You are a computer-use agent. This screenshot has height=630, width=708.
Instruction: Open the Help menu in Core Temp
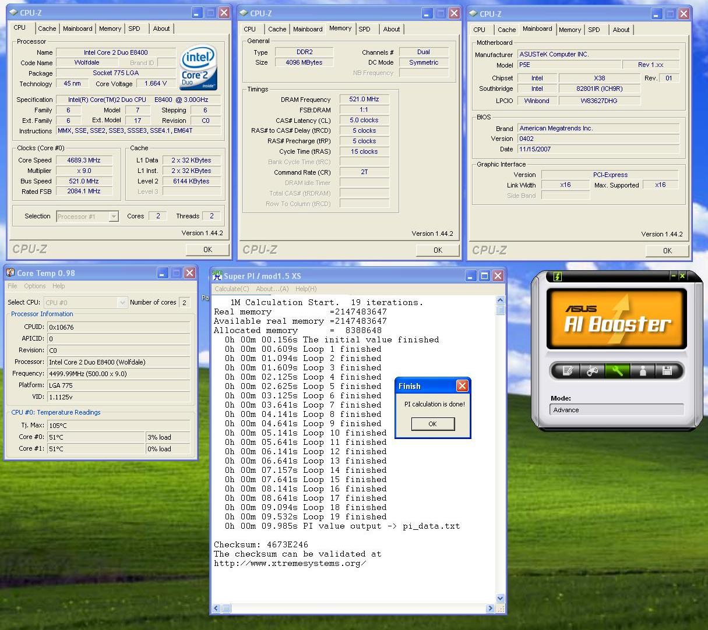pyautogui.click(x=58, y=286)
